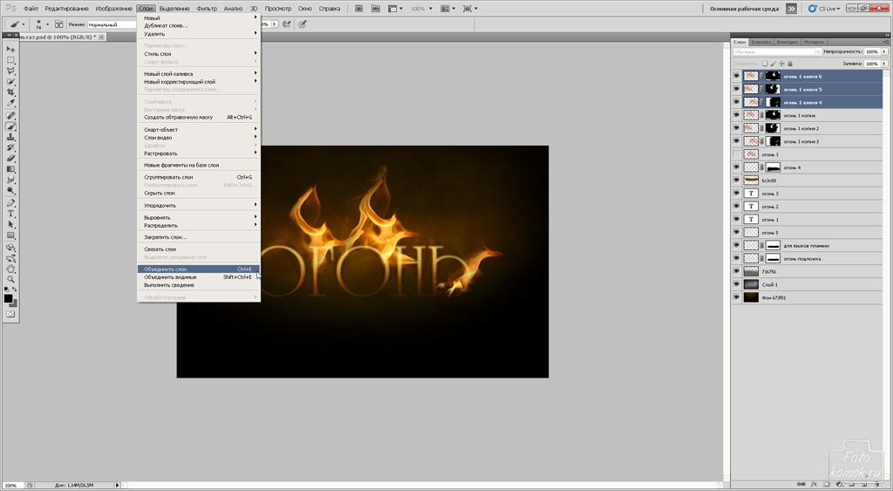
Task: Open the brush preset picker dropdown
Action: [x=47, y=24]
